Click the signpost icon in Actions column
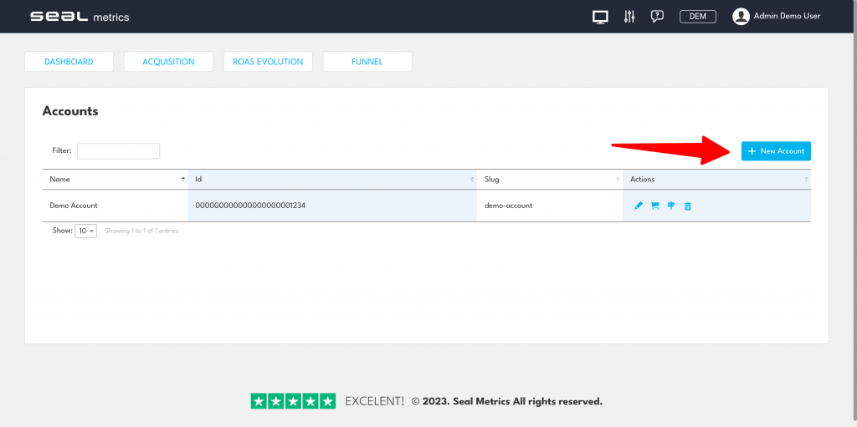The width and height of the screenshot is (857, 427). [x=671, y=206]
